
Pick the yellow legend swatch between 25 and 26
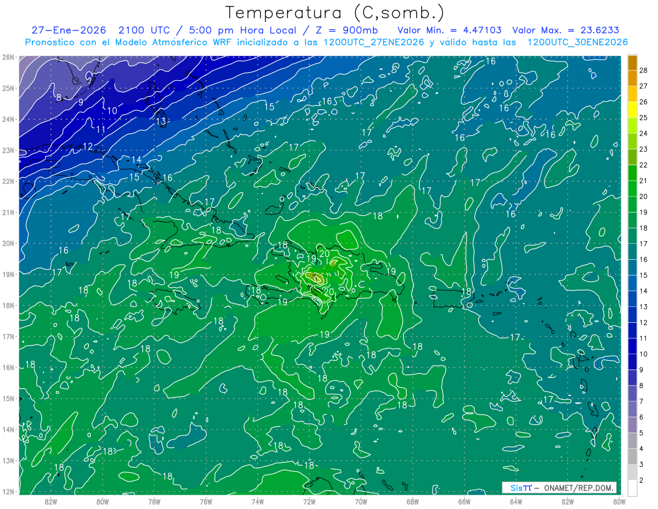point(632,110)
